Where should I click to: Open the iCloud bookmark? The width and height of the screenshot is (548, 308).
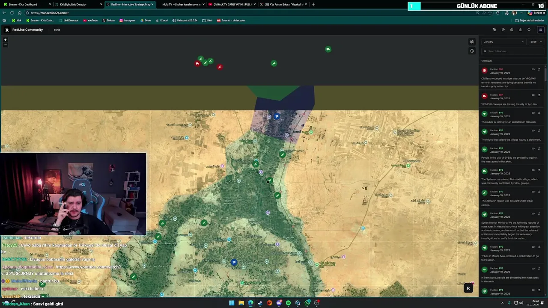click(162, 21)
